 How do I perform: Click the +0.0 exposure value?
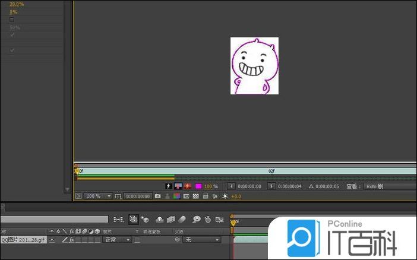235,196
